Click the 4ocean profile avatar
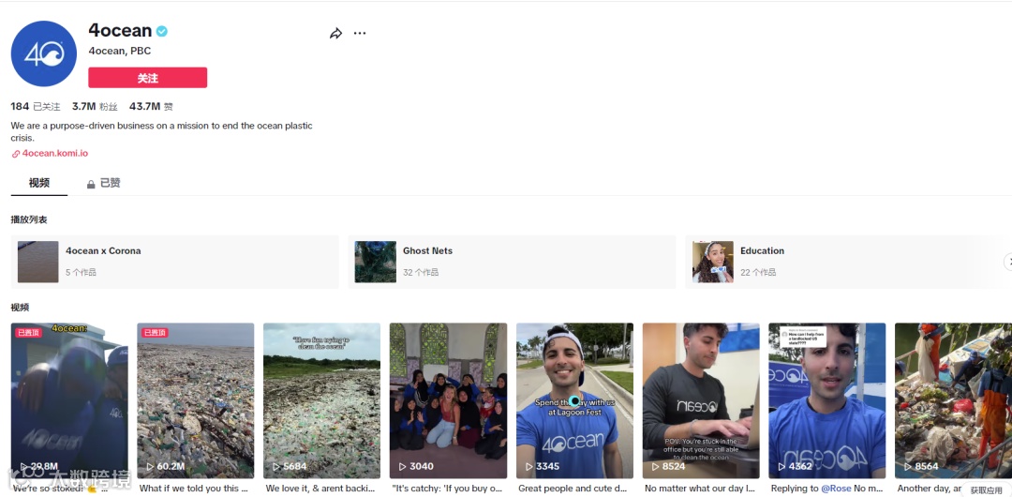 [x=44, y=53]
